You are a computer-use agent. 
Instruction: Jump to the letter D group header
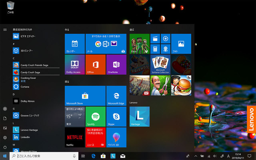coord(14,94)
